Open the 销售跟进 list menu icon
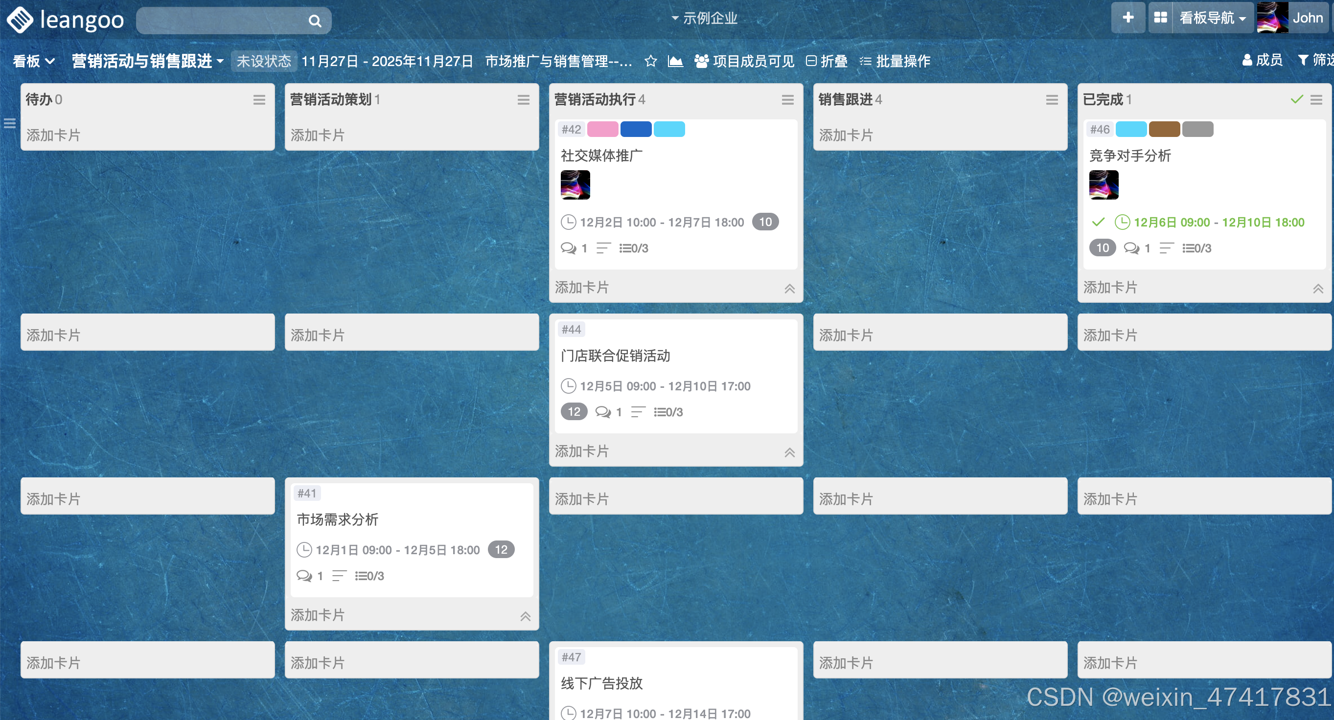Image resolution: width=1334 pixels, height=720 pixels. coord(1051,100)
